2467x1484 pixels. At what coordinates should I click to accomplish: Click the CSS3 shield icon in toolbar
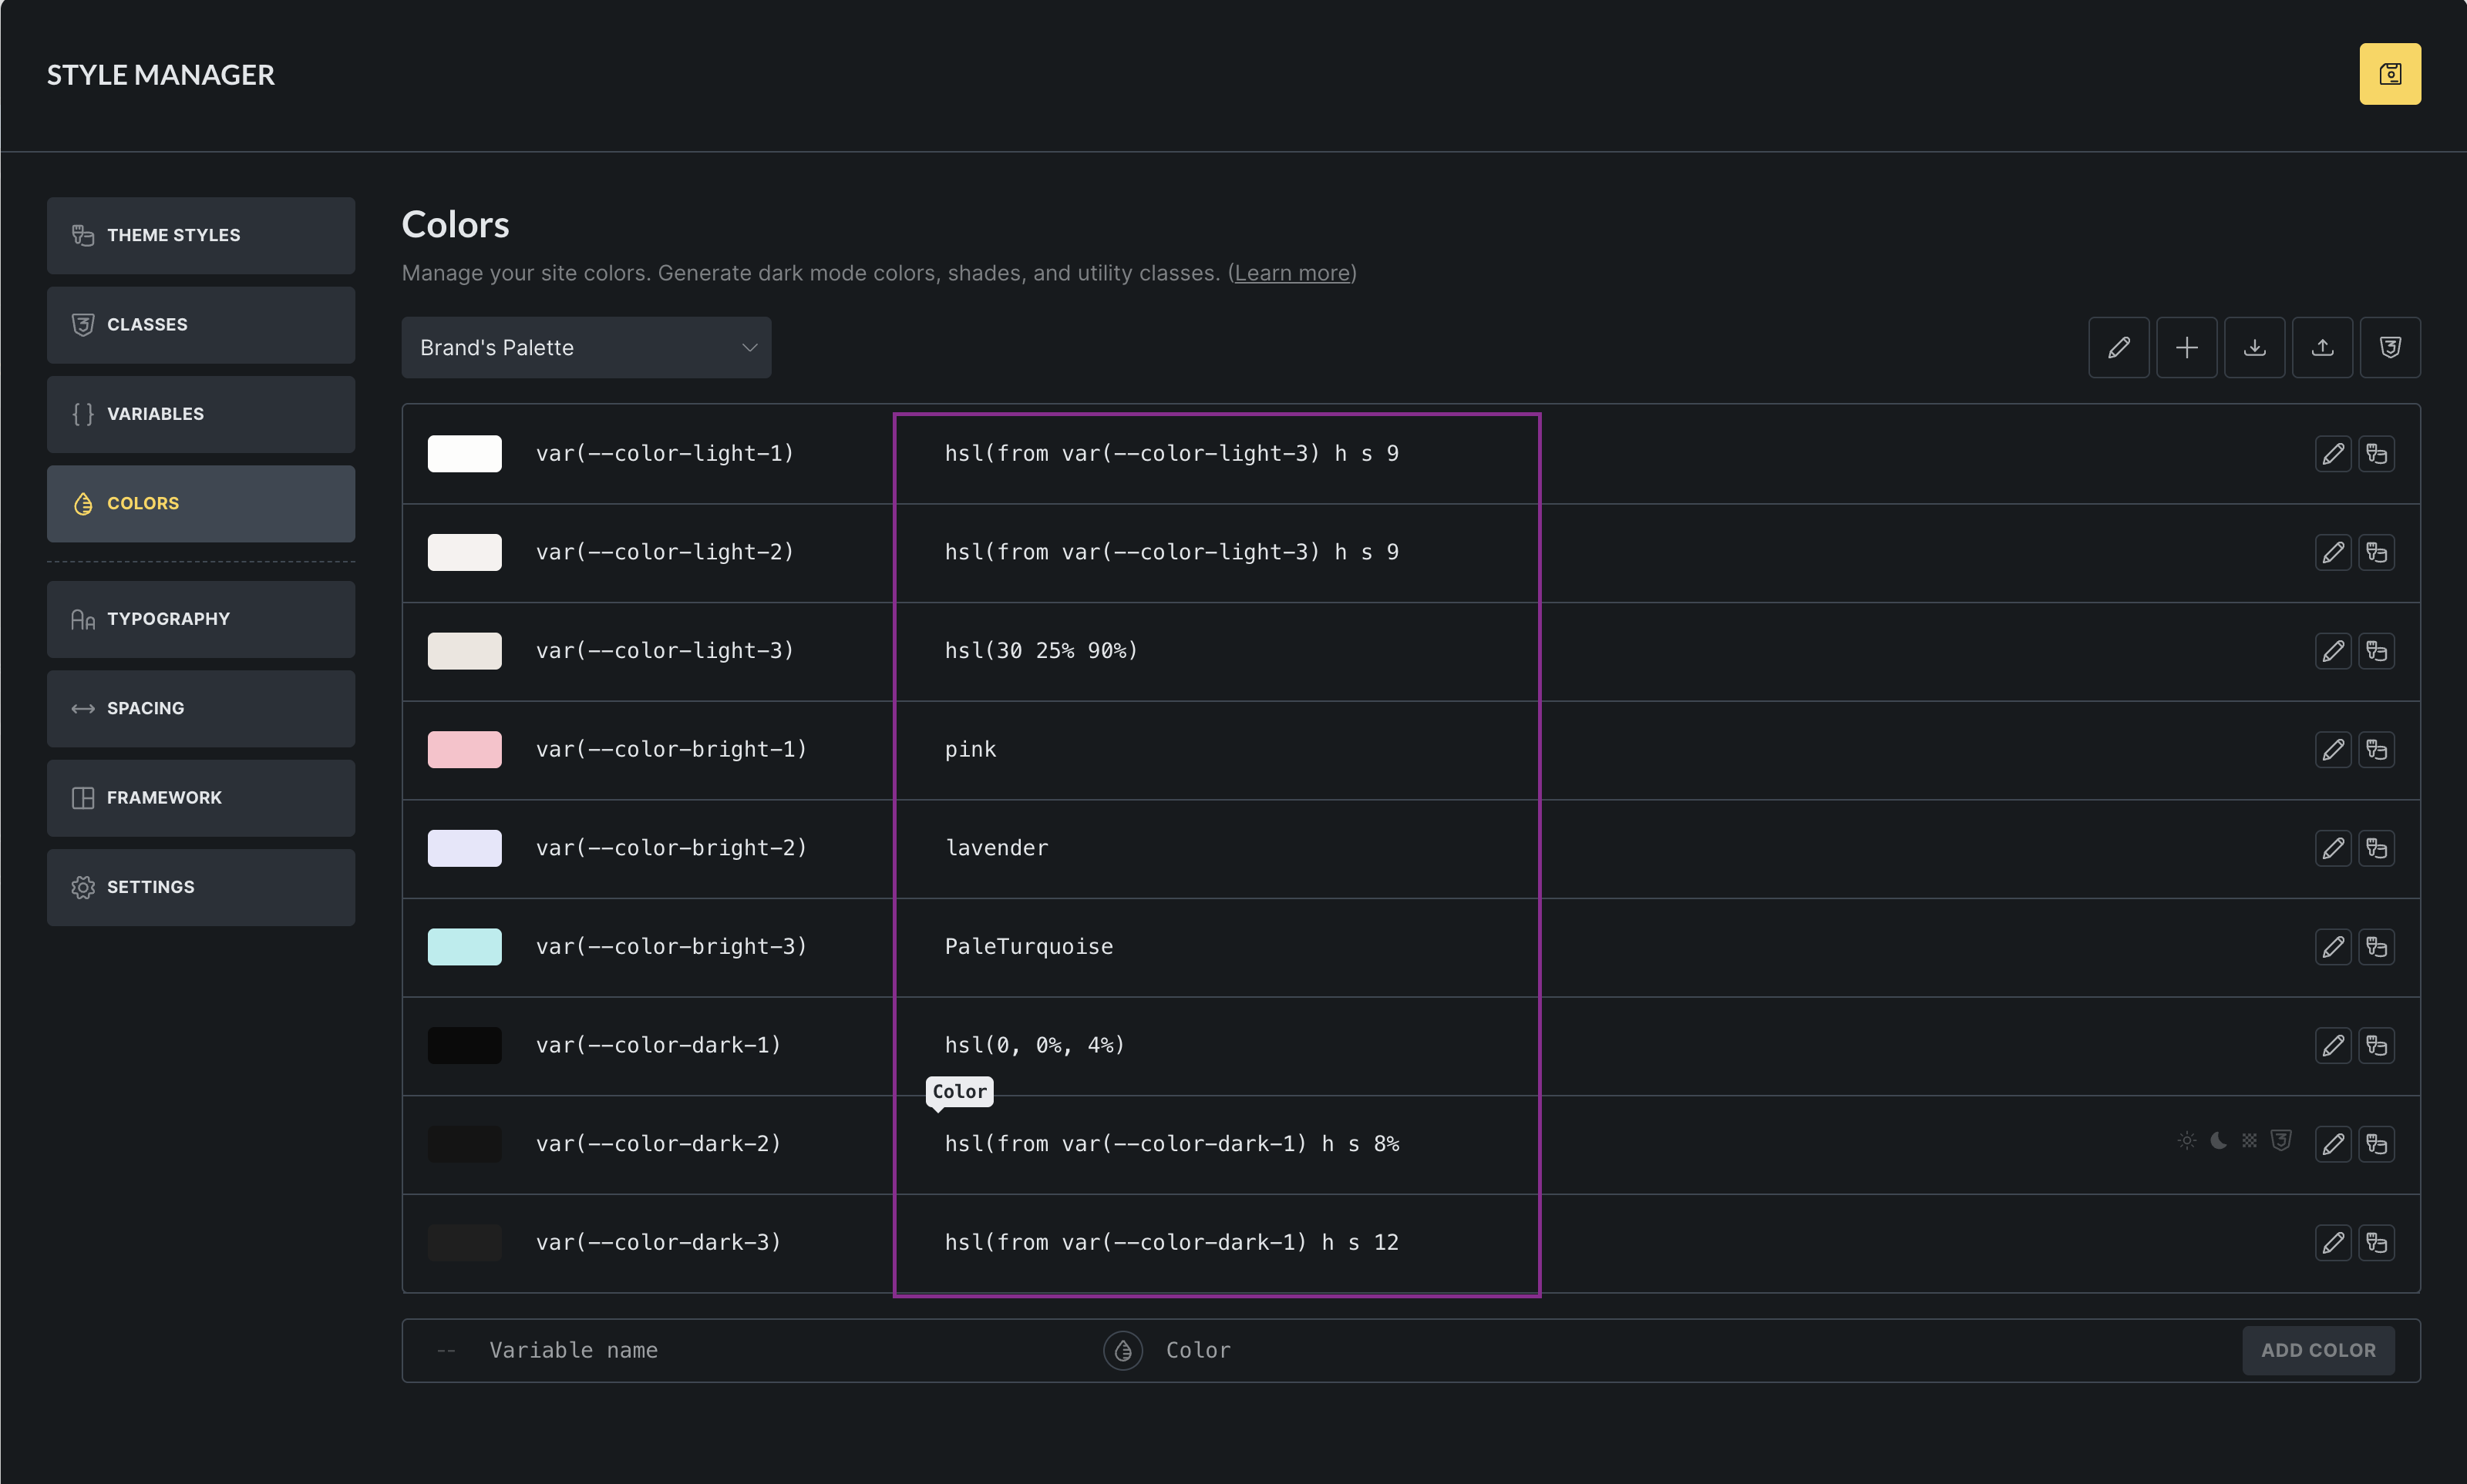(x=2389, y=347)
